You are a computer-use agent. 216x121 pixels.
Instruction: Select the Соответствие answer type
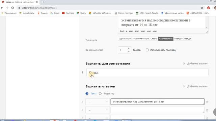pos(166,39)
